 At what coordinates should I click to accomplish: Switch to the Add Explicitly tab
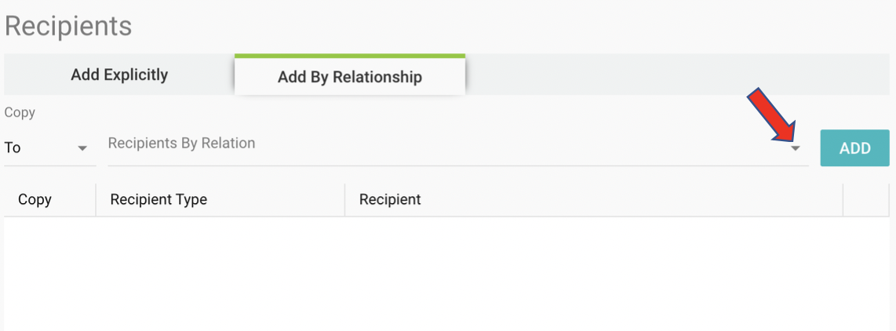pos(119,75)
